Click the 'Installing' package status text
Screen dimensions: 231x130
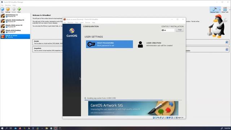point(101,98)
